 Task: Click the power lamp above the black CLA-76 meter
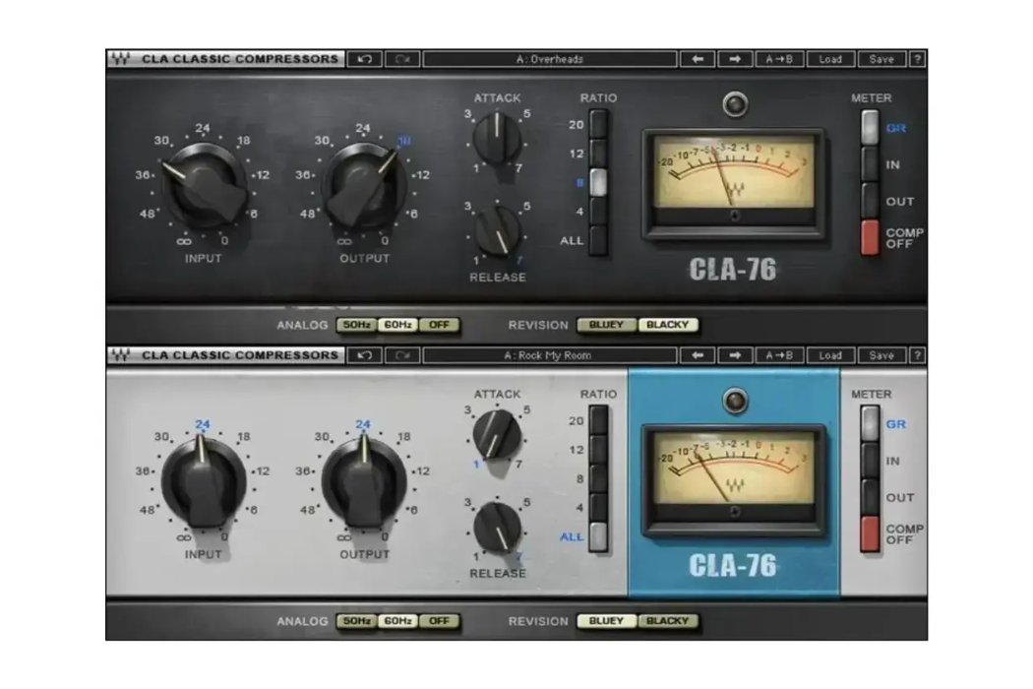click(735, 104)
